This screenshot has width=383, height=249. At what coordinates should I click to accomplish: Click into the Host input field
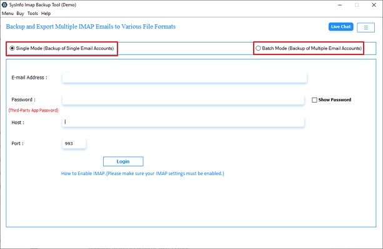click(x=183, y=122)
